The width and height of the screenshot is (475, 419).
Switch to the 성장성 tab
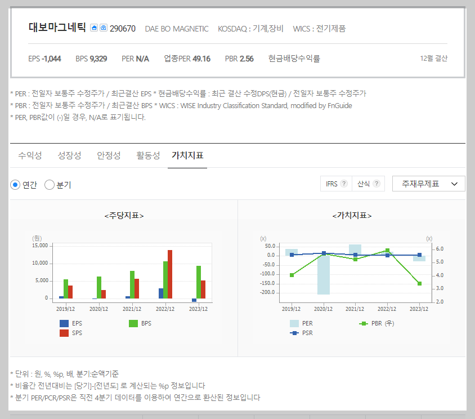(x=69, y=155)
